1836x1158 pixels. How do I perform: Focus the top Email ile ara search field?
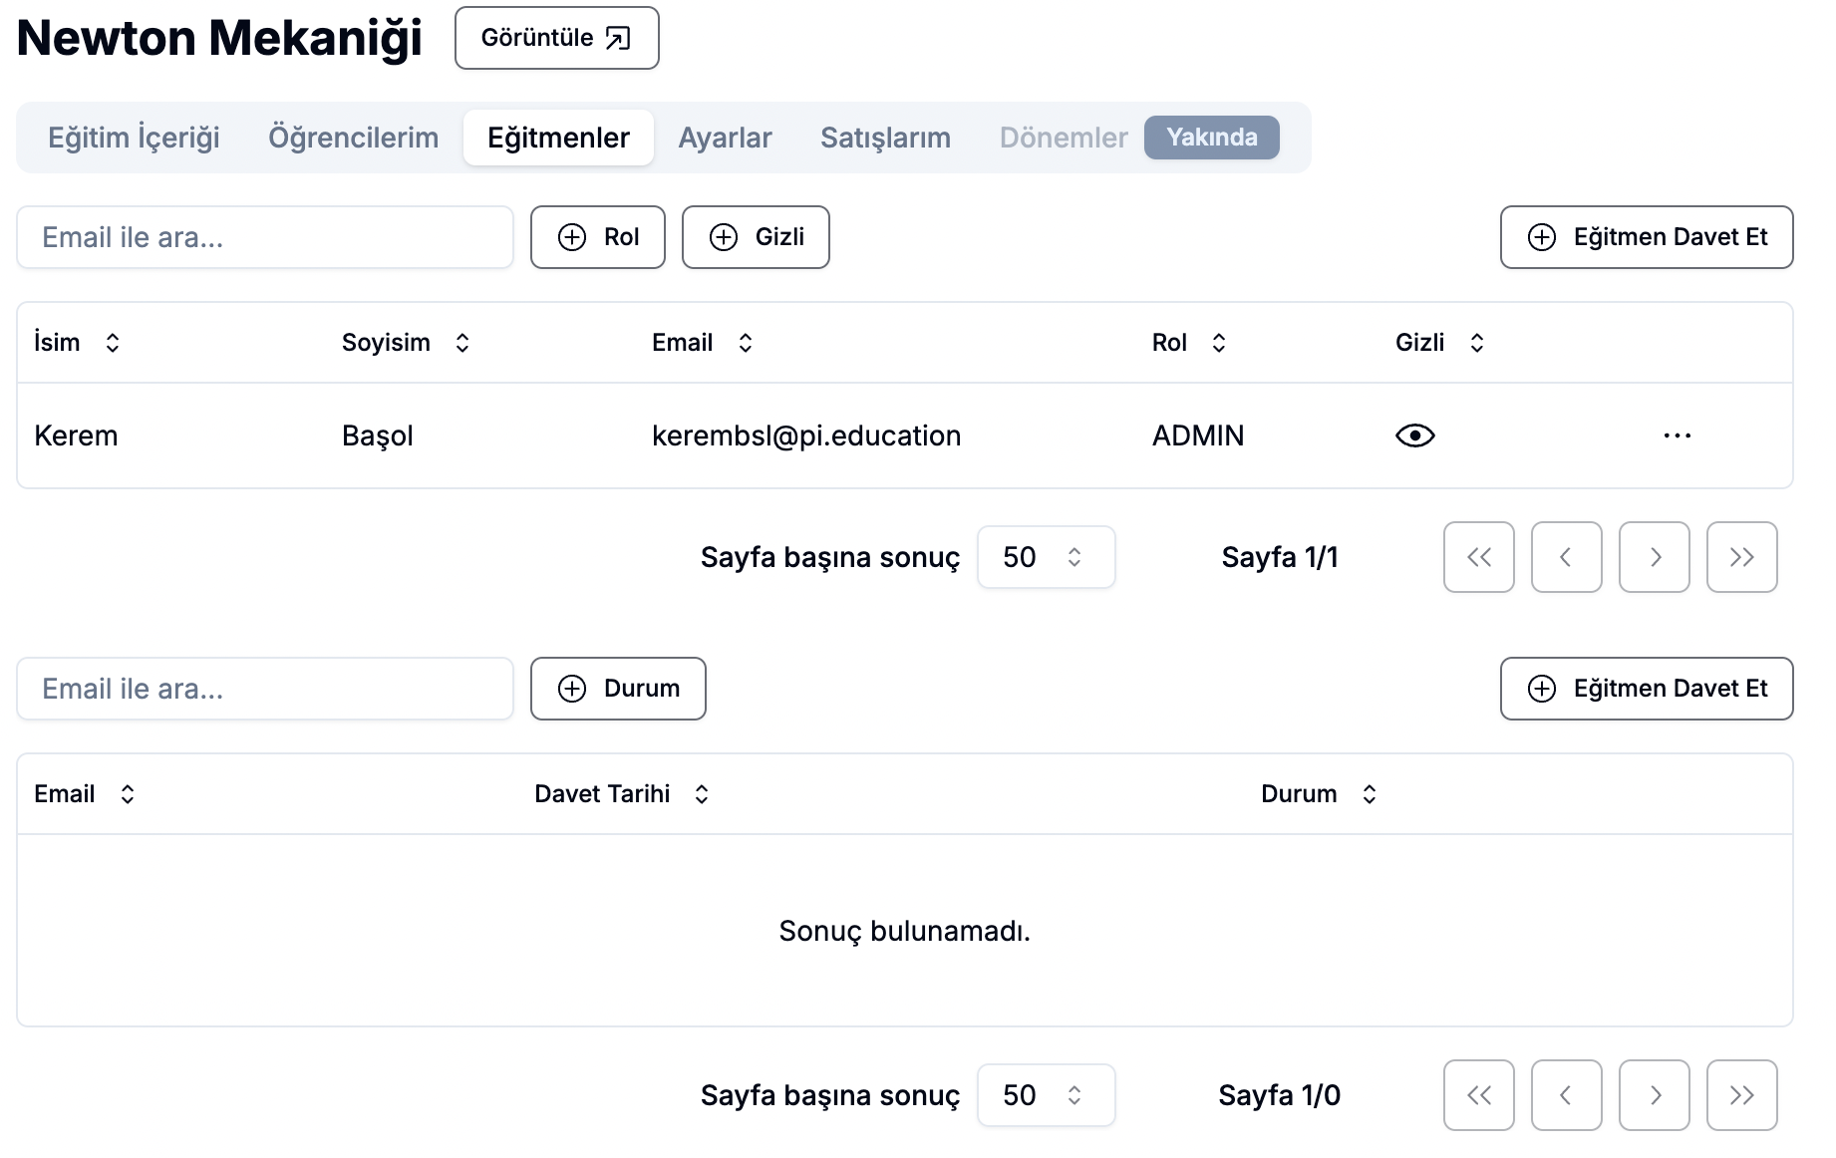(265, 237)
